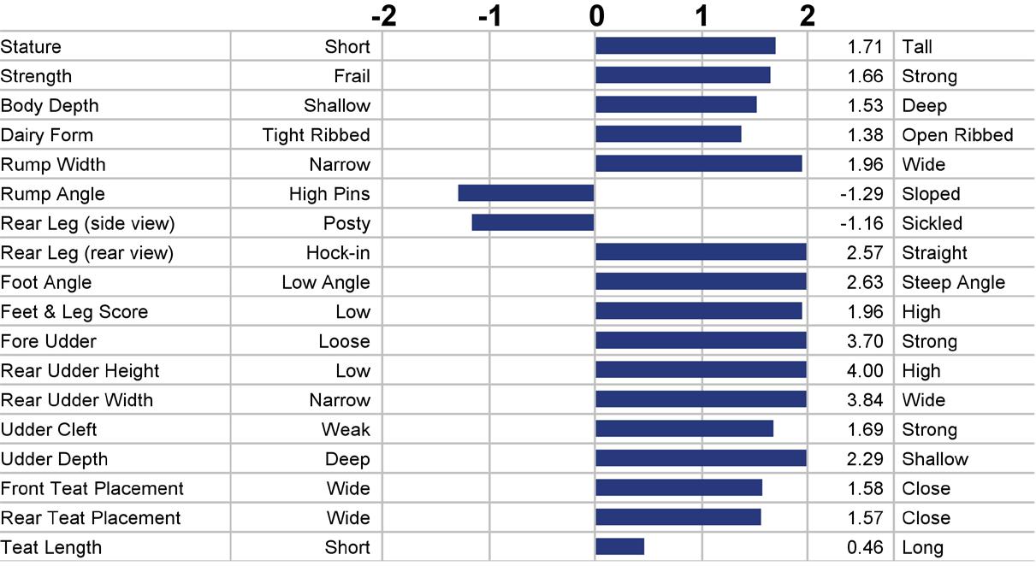1036x566 pixels.
Task: Select the Hock-in descriptor
Action: tap(338, 253)
